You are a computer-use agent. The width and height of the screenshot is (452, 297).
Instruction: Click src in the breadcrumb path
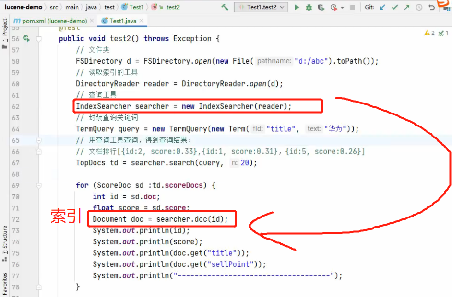point(54,7)
